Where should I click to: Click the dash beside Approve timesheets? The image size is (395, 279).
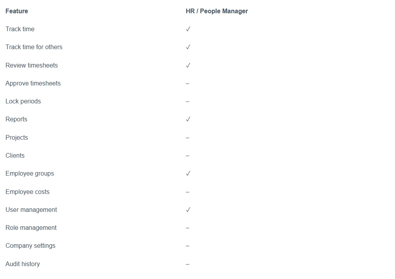[187, 84]
